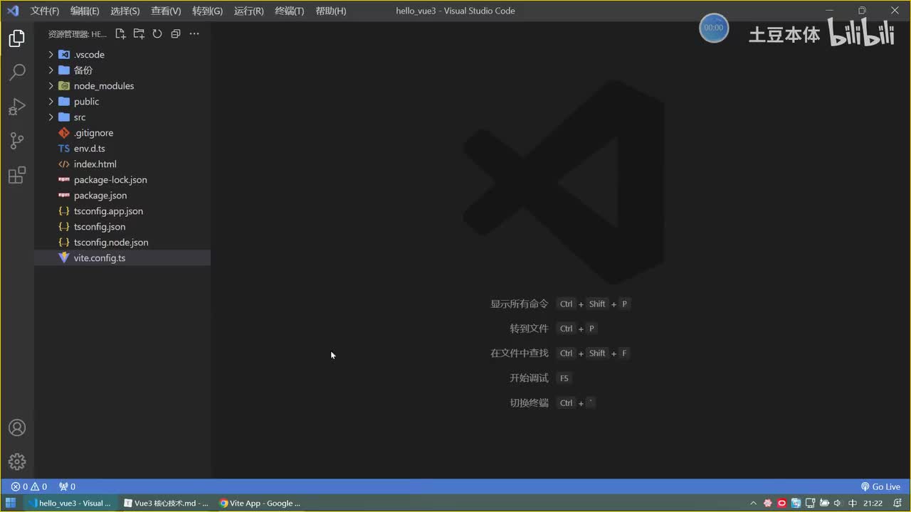
Task: Click the New Folder icon in explorer header
Action: 139,33
